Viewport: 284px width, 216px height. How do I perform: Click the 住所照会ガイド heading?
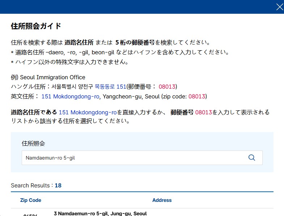[x=36, y=26]
